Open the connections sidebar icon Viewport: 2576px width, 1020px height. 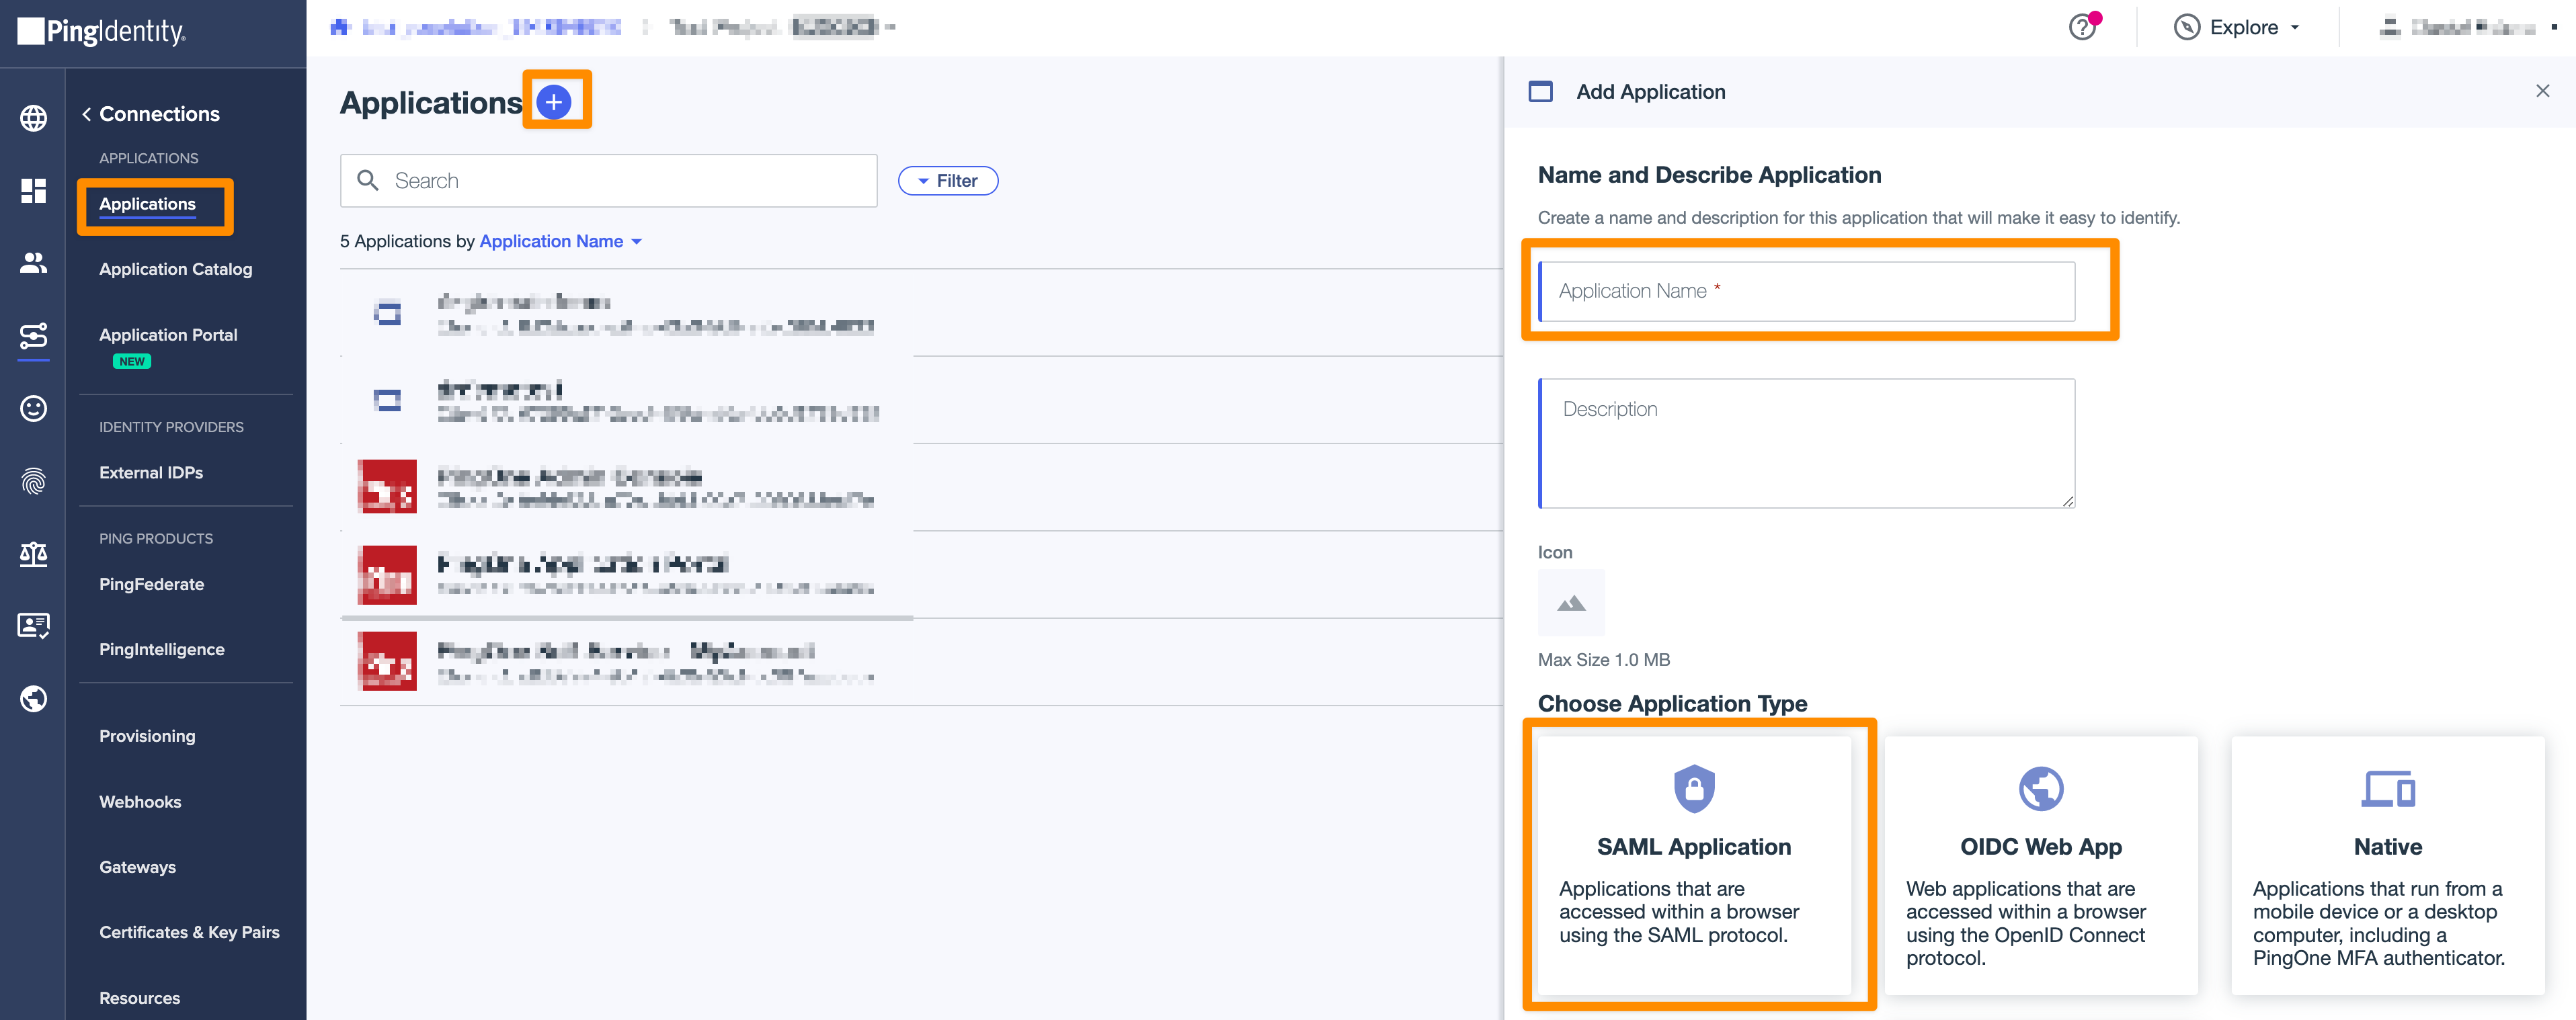point(33,336)
